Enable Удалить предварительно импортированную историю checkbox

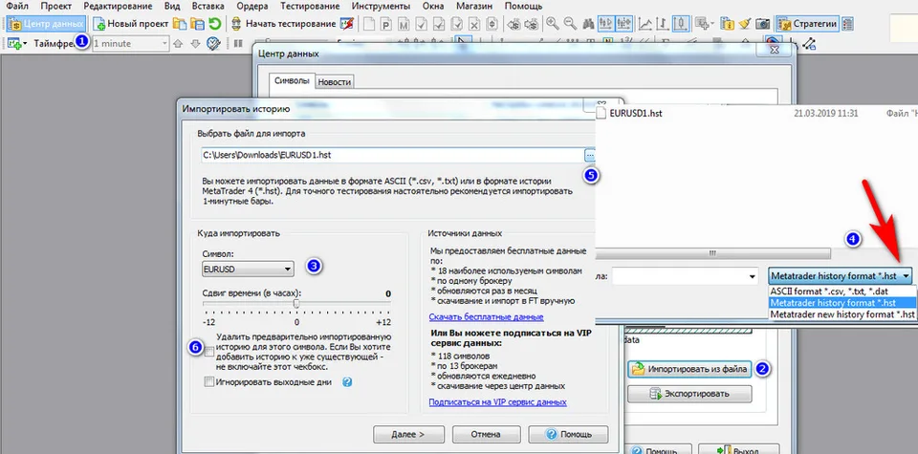click(x=209, y=351)
